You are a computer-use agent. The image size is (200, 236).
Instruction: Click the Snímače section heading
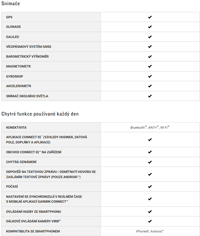click(x=11, y=4)
